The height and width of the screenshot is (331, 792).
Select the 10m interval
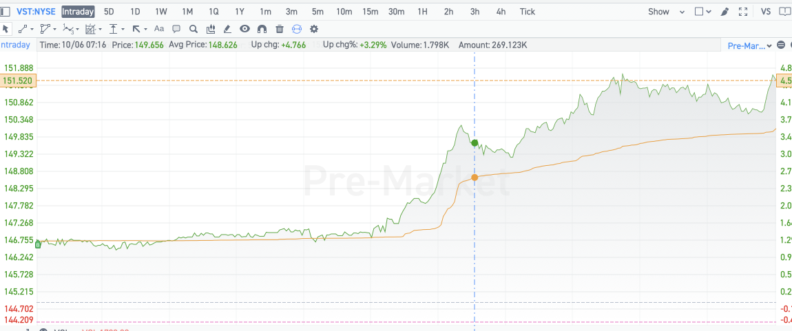pyautogui.click(x=344, y=11)
